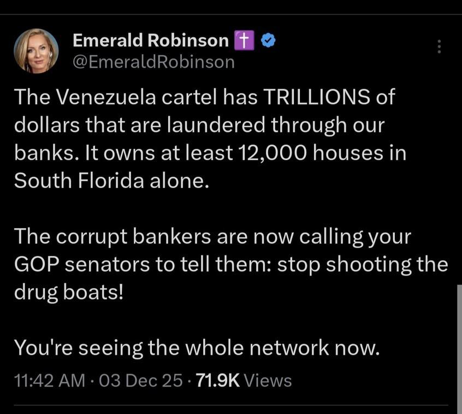Click the "drug boats!" line
This screenshot has height=414, width=462.
pyautogui.click(x=69, y=291)
